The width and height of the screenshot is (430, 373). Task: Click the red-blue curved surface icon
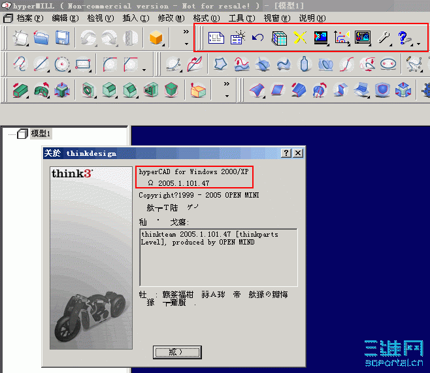tap(257, 90)
